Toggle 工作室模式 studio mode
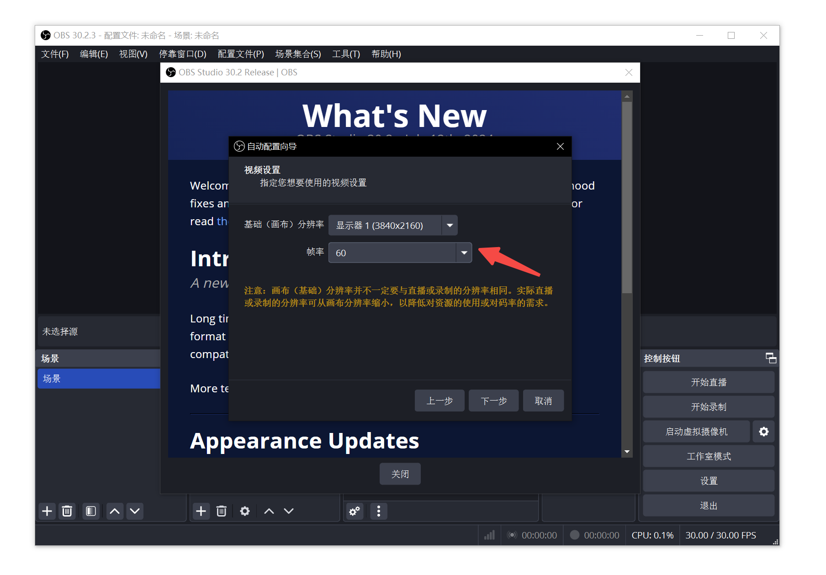This screenshot has height=575, width=826. point(709,456)
